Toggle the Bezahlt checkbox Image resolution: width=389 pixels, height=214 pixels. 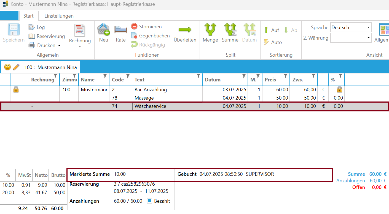pyautogui.click(x=150, y=201)
